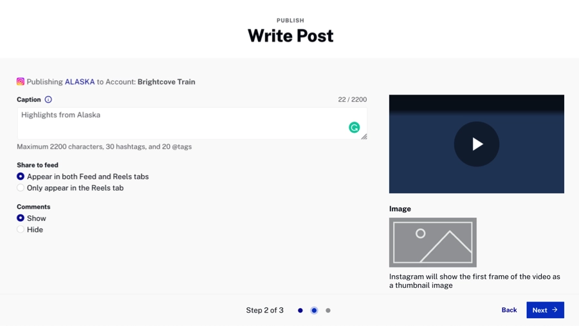
Task: Click the Instagram logo icon
Action: [21, 82]
